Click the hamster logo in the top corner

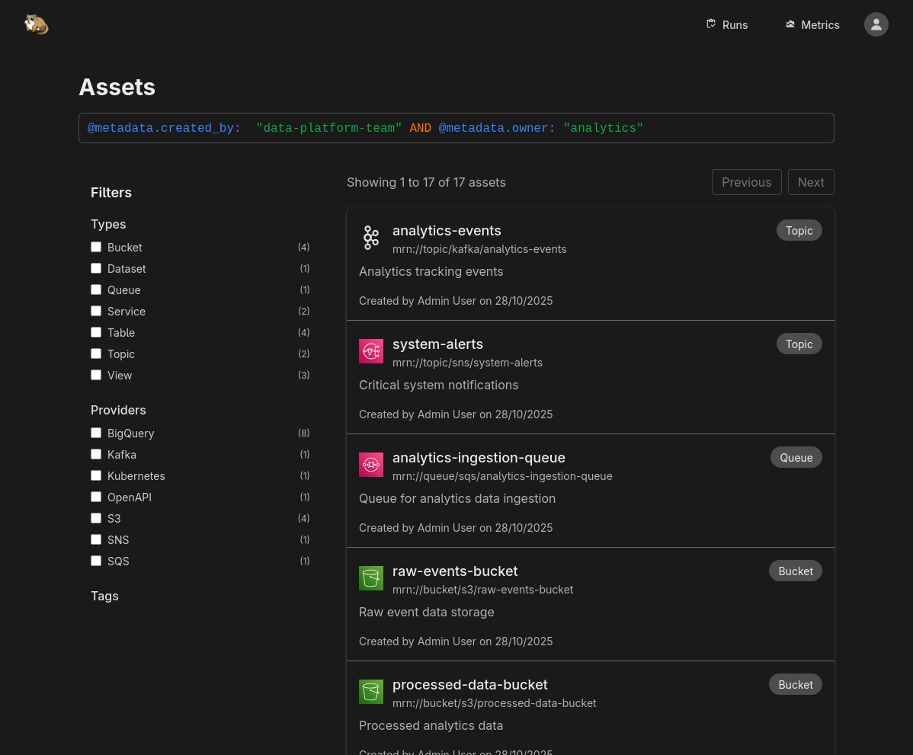(x=36, y=24)
